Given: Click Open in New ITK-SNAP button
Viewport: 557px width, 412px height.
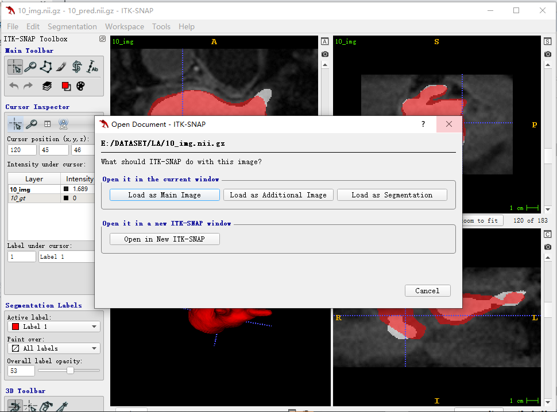Looking at the screenshot, I should click(164, 239).
